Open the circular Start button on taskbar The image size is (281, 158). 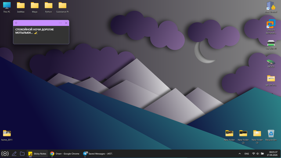(x=5, y=154)
